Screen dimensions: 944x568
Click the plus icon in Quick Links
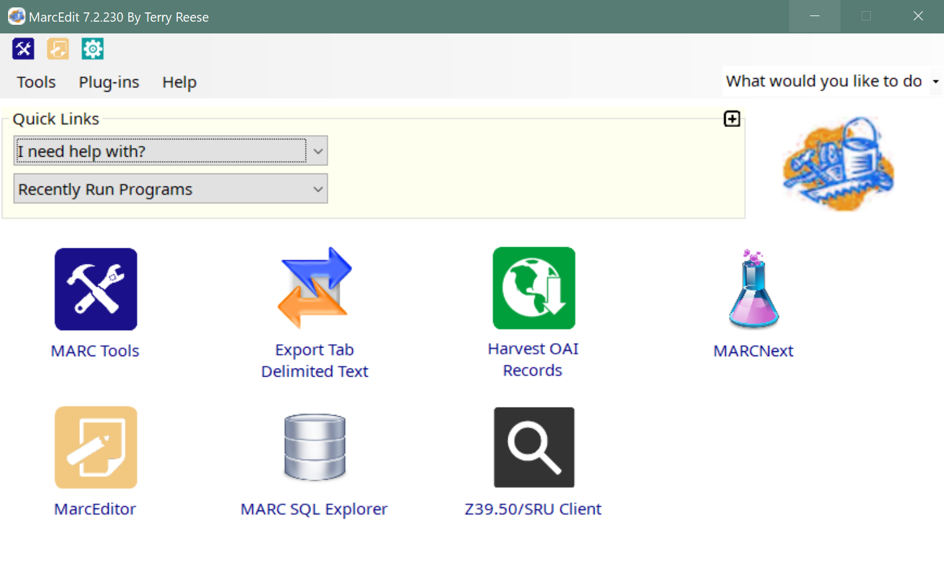(x=732, y=119)
